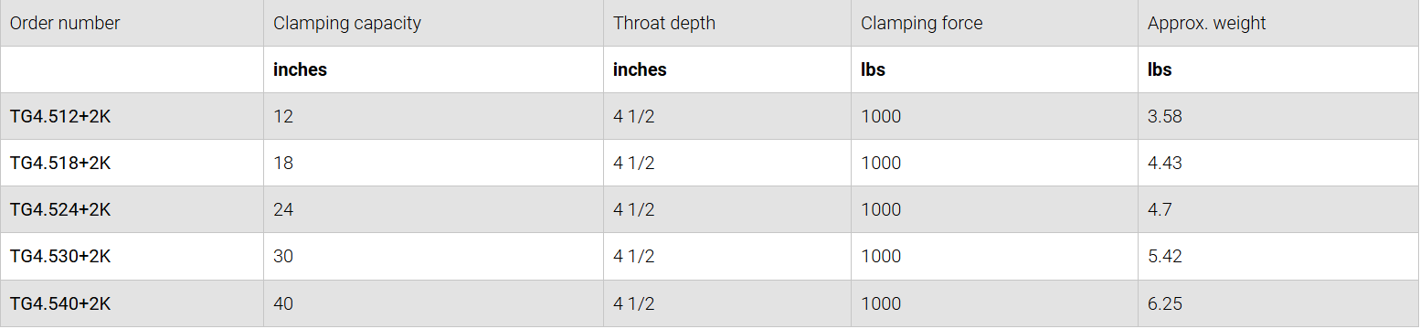Viewport: 1420px width, 329px height.
Task: Select the clamping capacity value 18
Action: point(283,164)
